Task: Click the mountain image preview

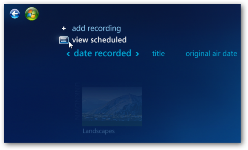Action: tap(112, 107)
